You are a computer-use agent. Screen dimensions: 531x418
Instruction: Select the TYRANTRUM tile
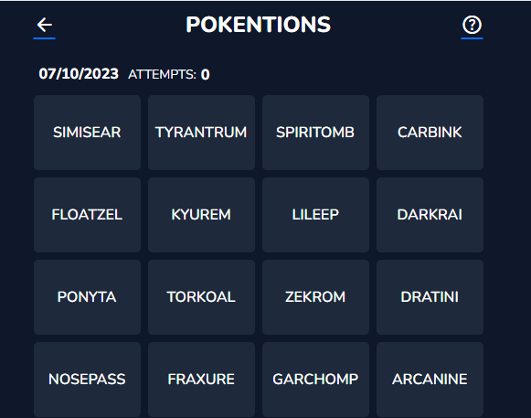coord(201,133)
